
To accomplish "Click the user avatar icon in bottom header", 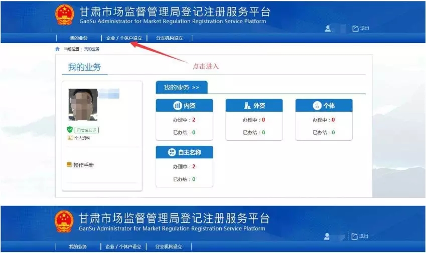I will click(327, 236).
